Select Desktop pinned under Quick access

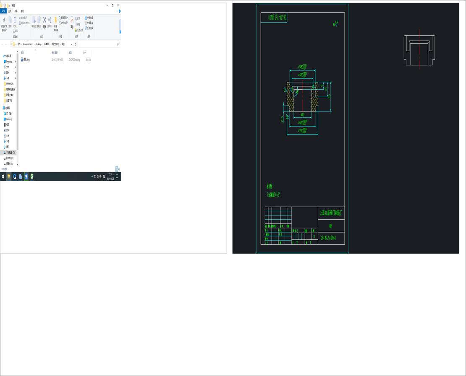(x=8, y=62)
